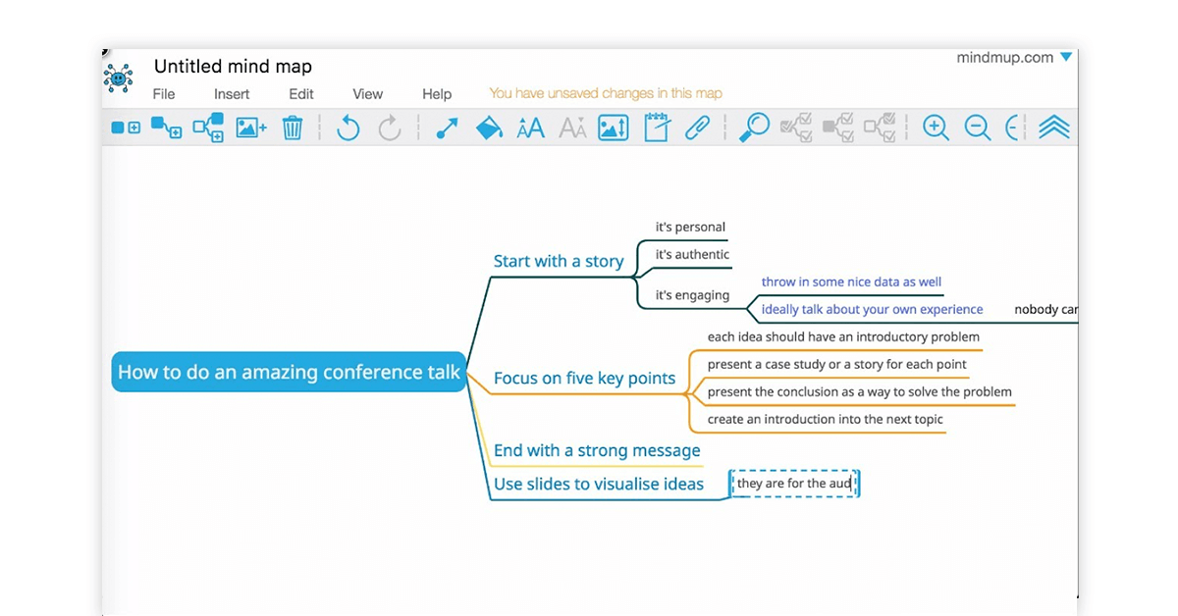This screenshot has width=1178, height=616.
Task: Select Focus on five key points node
Action: click(584, 378)
